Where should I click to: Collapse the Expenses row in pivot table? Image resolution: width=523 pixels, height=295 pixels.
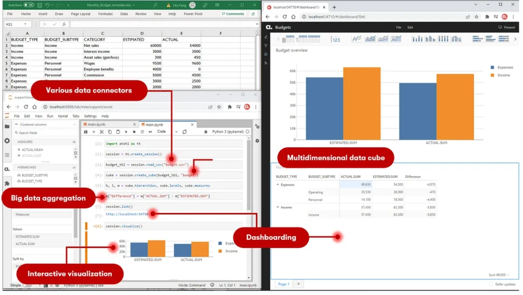click(277, 184)
